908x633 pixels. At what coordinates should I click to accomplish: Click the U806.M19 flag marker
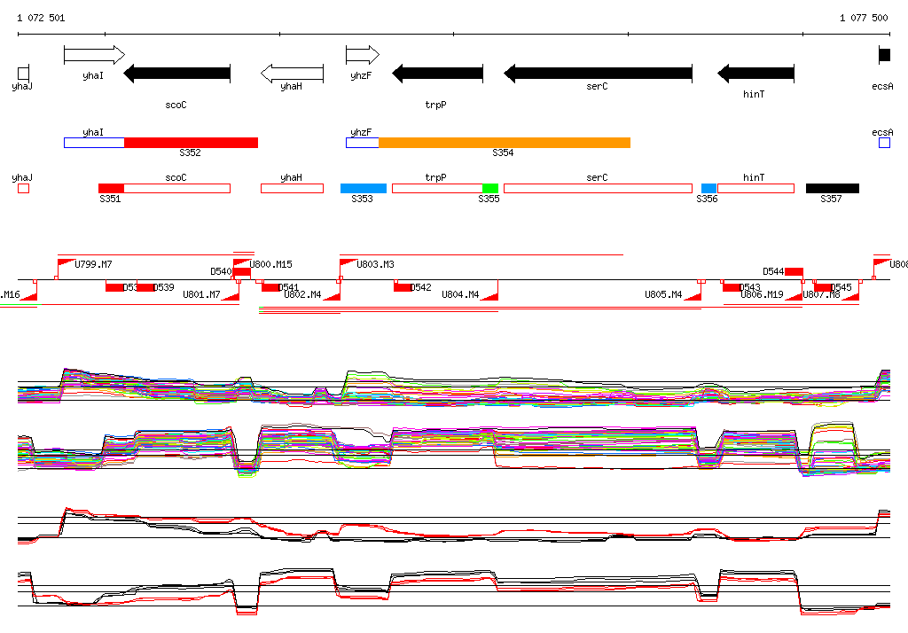[794, 295]
